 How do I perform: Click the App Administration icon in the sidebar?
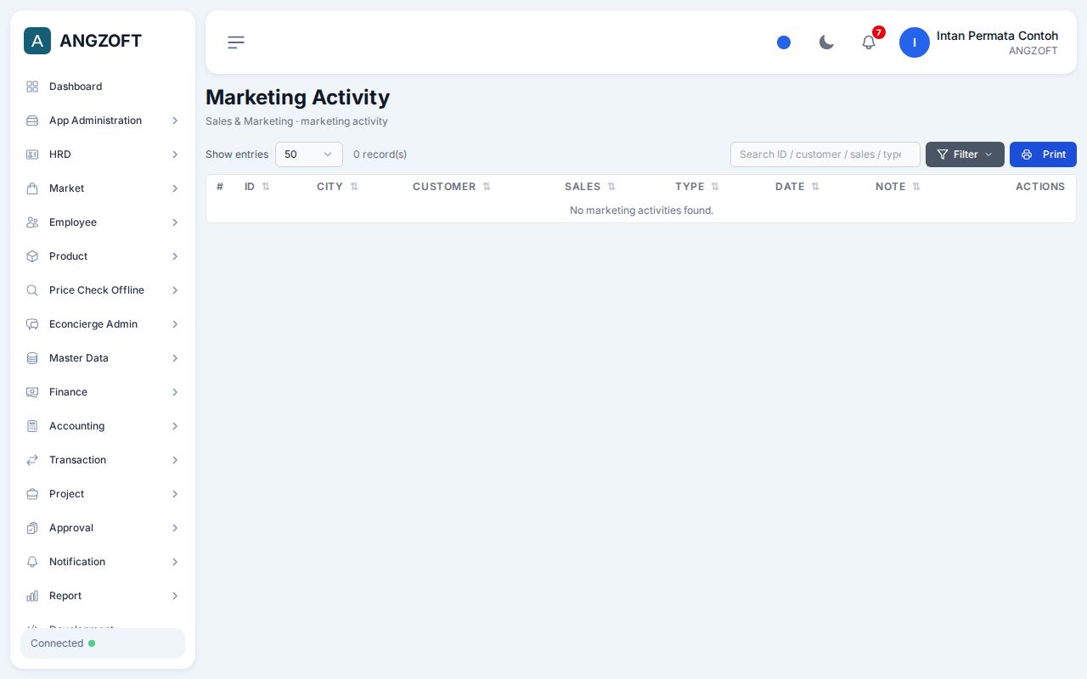[x=32, y=121]
